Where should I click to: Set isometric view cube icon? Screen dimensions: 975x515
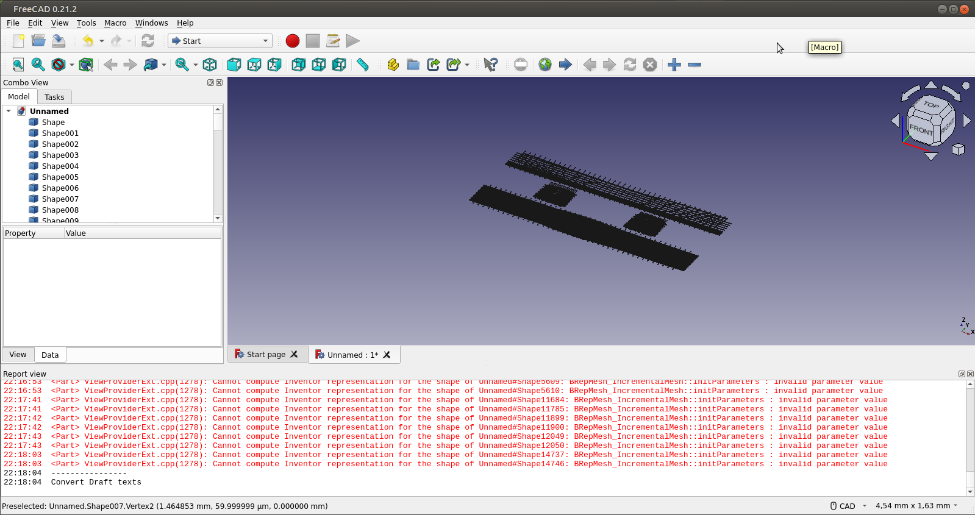click(x=210, y=65)
